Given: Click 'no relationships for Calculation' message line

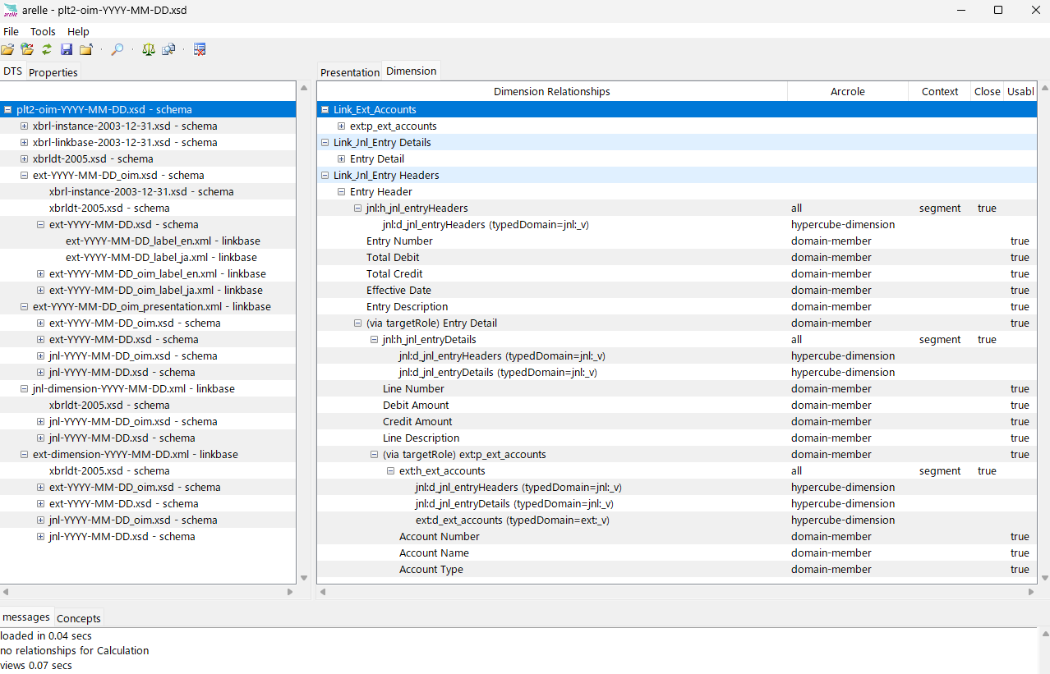Looking at the screenshot, I should point(75,650).
